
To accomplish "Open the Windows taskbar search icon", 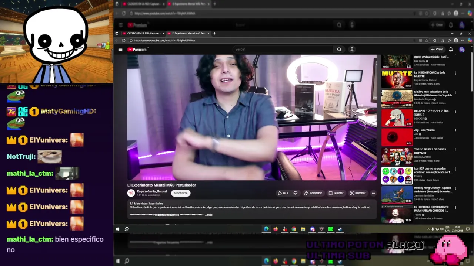I will pyautogui.click(x=127, y=229).
